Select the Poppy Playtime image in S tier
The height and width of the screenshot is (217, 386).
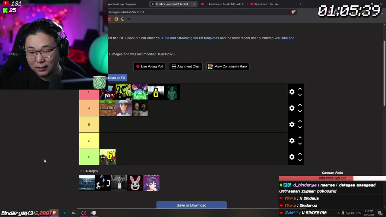(x=108, y=92)
